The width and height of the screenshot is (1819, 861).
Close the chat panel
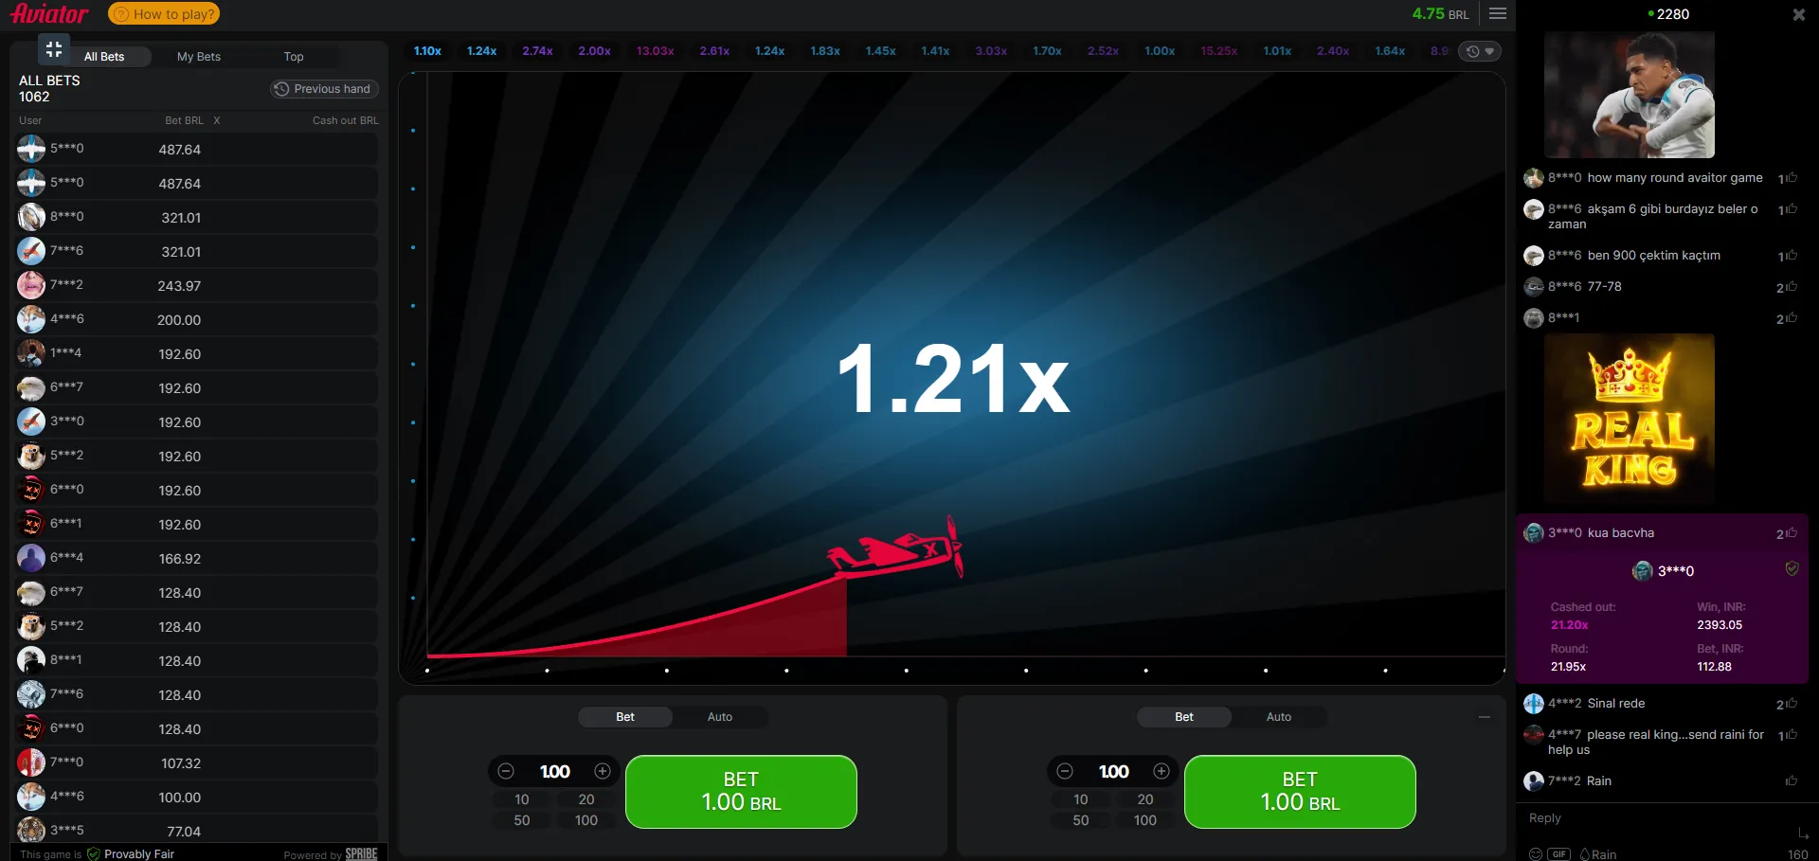pyautogui.click(x=1798, y=14)
